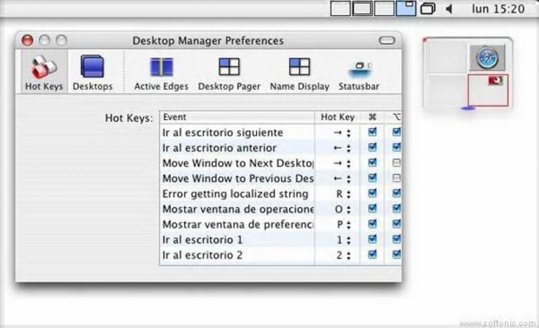Click the 'Hot Key' column header

tap(337, 117)
